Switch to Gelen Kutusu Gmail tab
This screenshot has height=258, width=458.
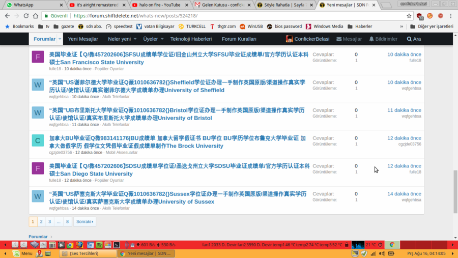click(x=222, y=5)
